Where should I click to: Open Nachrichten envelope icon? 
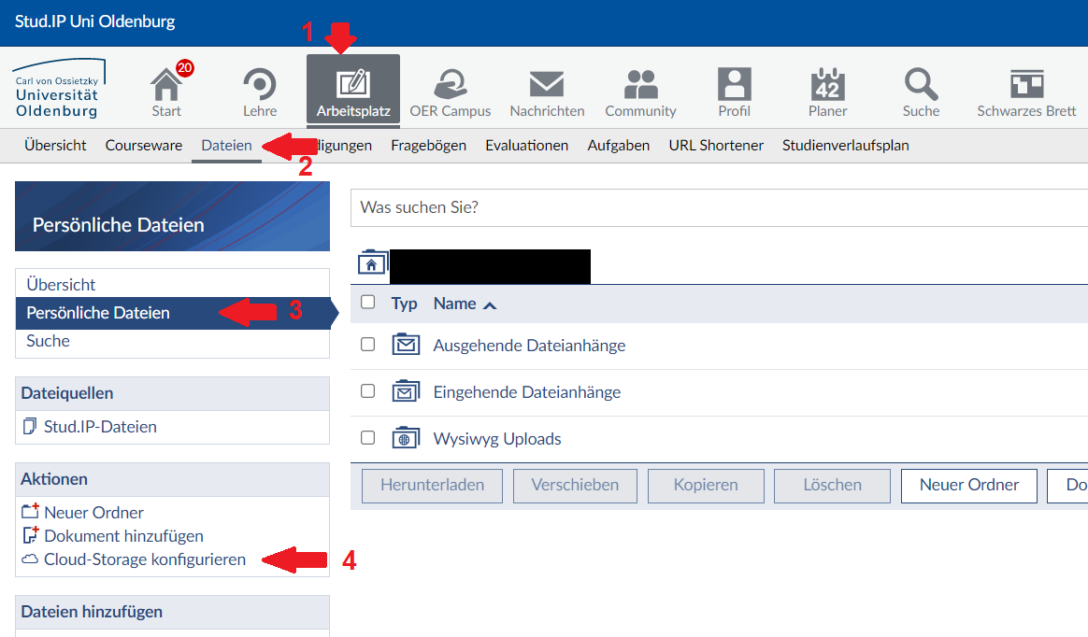(547, 86)
